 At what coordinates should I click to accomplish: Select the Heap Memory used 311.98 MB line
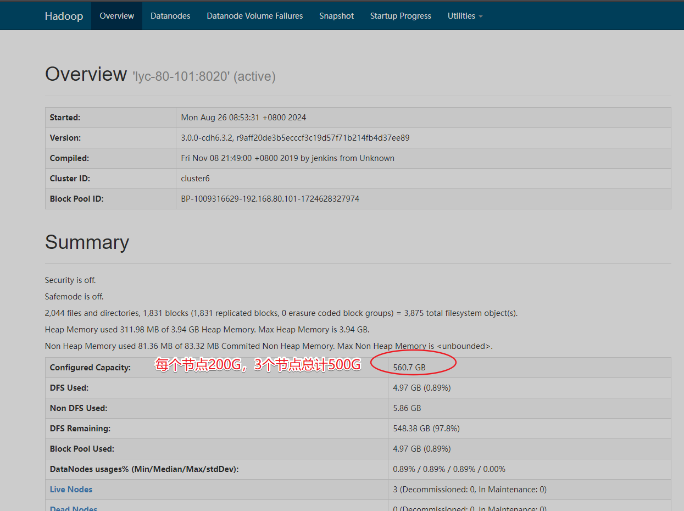(x=207, y=329)
